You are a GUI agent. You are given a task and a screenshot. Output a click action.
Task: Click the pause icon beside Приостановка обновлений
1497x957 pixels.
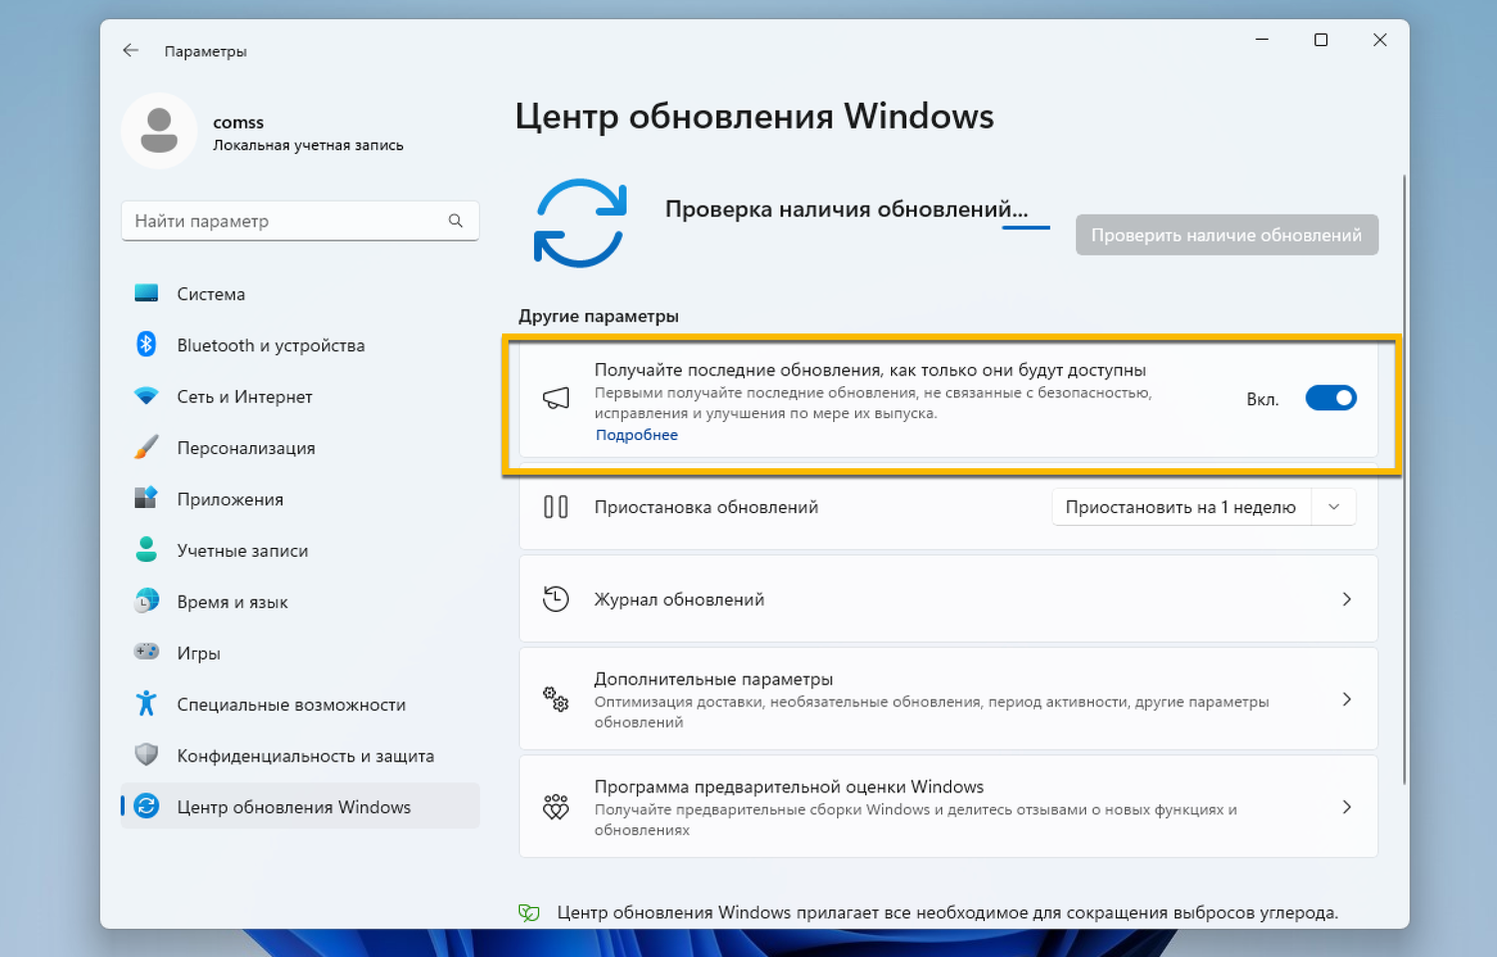(556, 507)
